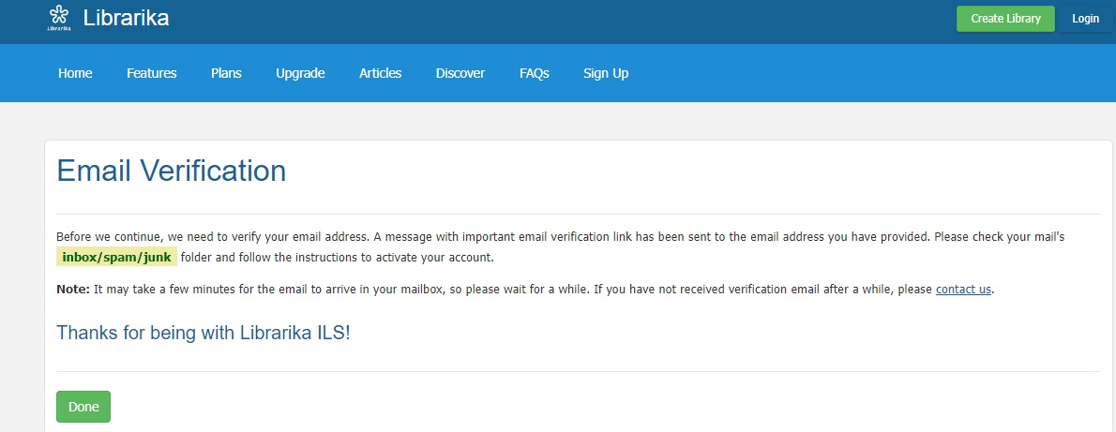Click the Login button
1116x432 pixels.
pos(1085,19)
